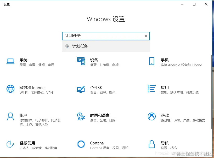Viewport: 214px width, 158px height.
Task: Click the vertical scrollbar of the settings window
Action: (211, 91)
